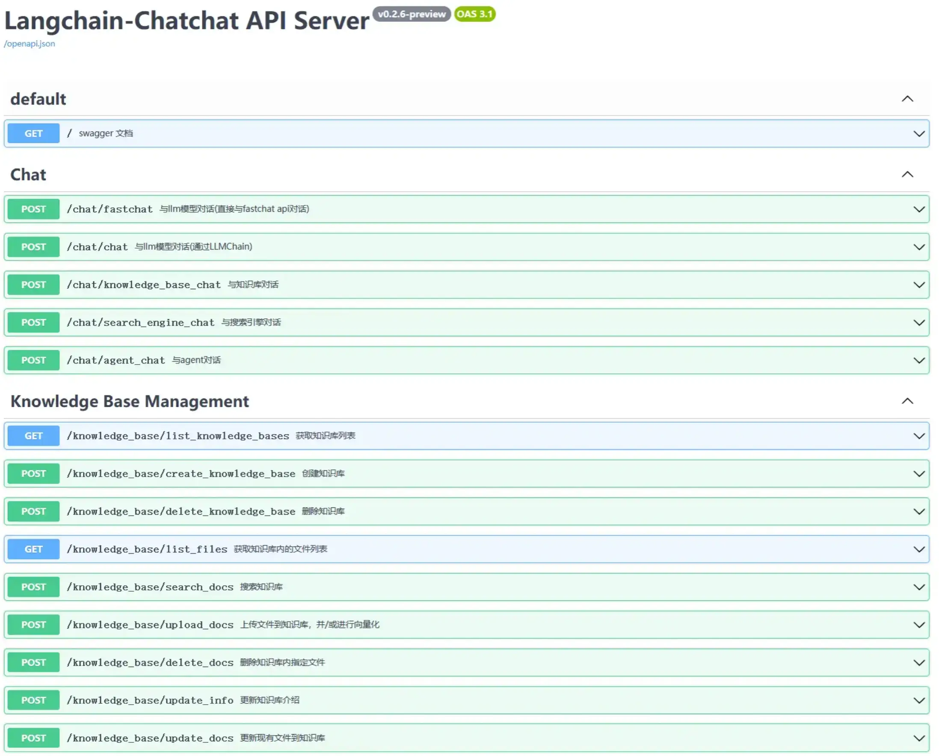Screen dimensions: 939x756
Task: Click GET badge for list_knowledge_bases
Action: tap(33, 436)
